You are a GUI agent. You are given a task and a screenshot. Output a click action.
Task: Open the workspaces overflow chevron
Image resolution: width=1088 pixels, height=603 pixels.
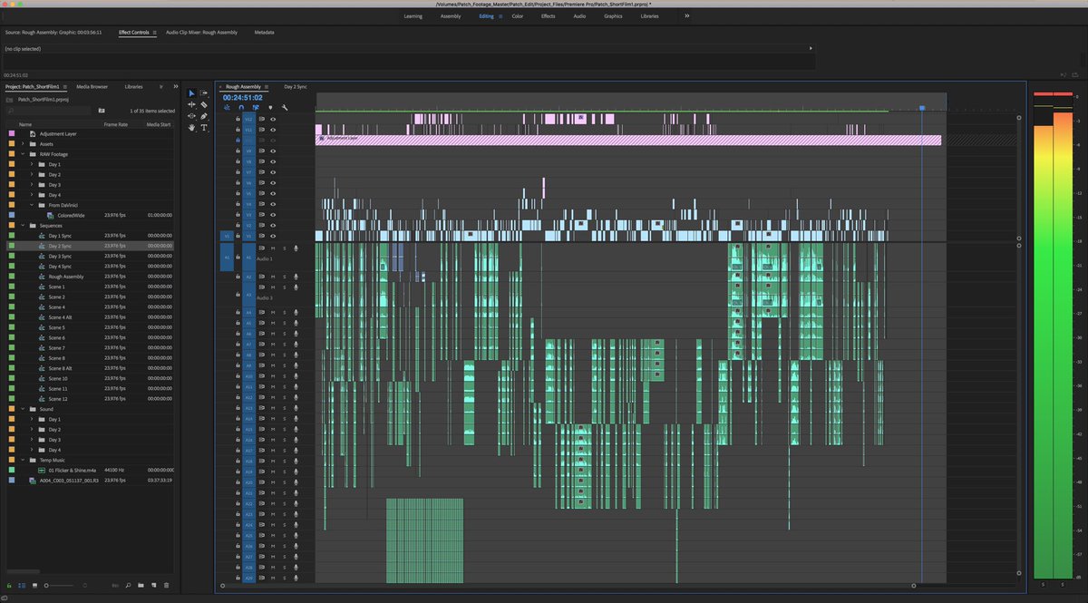click(686, 15)
